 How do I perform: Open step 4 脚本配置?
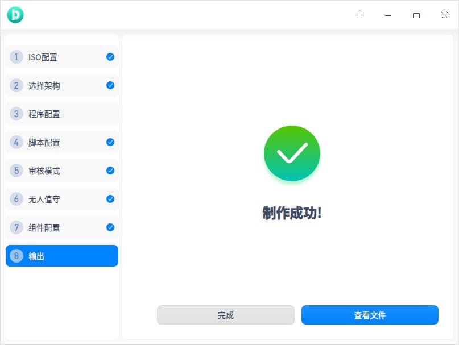point(62,142)
